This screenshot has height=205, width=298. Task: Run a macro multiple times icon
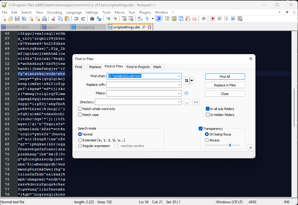[x=233, y=19]
